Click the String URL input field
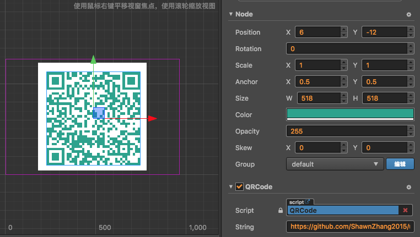 (x=350, y=227)
